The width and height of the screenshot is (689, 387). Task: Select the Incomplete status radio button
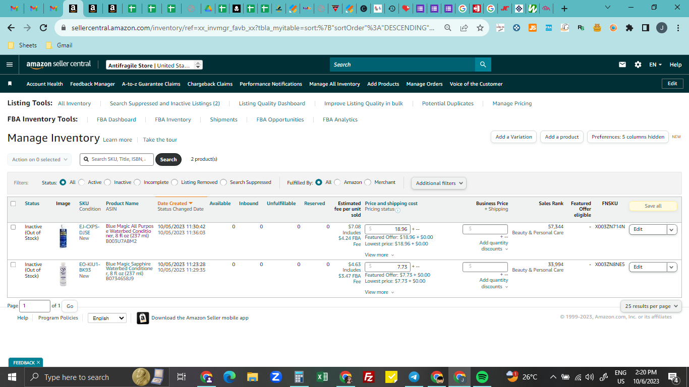pos(137,182)
